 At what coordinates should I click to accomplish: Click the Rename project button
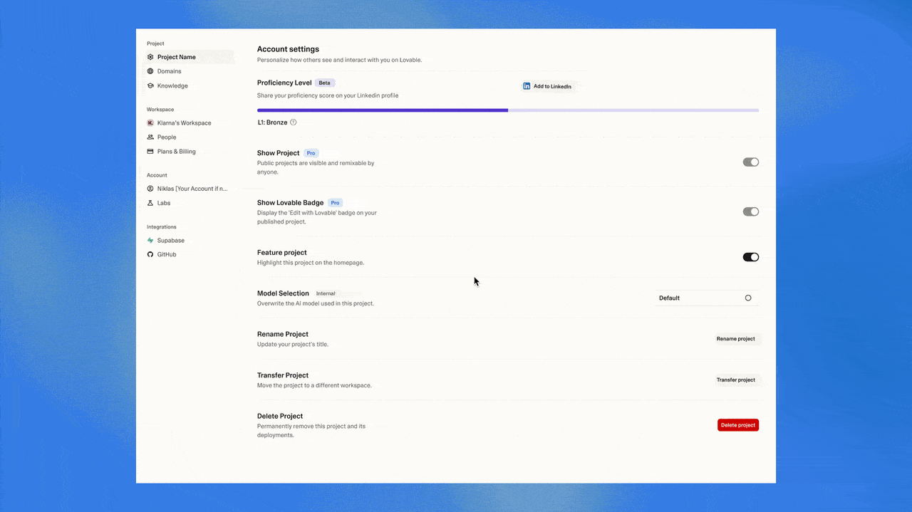pyautogui.click(x=735, y=338)
